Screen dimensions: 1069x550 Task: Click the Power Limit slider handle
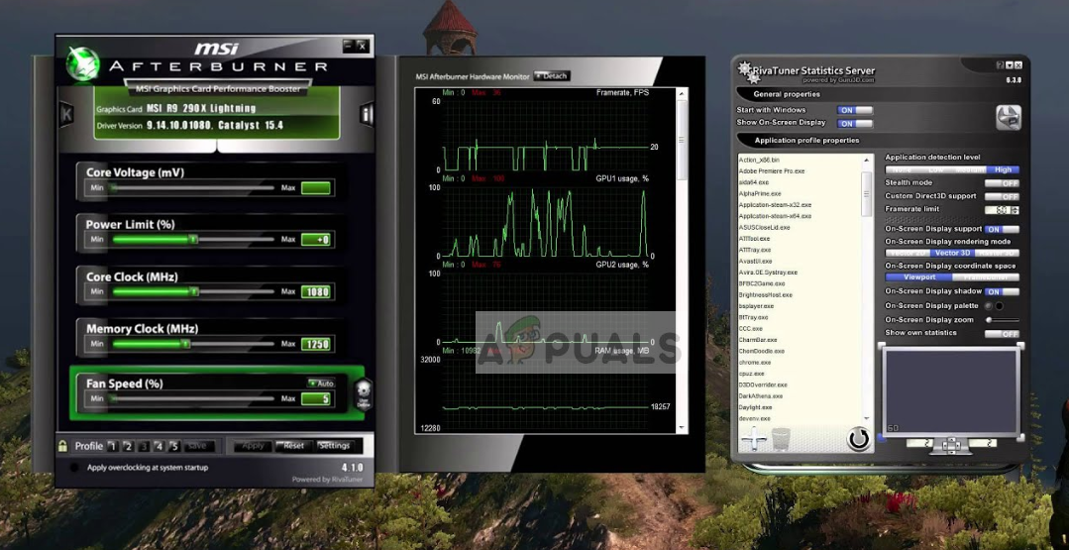[193, 239]
